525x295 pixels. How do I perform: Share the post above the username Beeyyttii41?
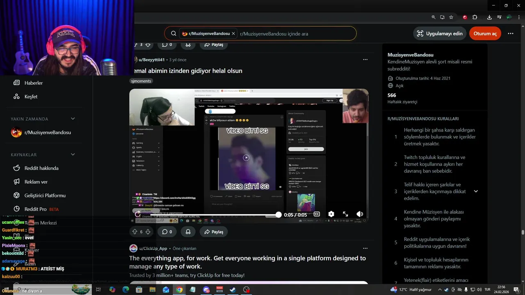(213, 45)
